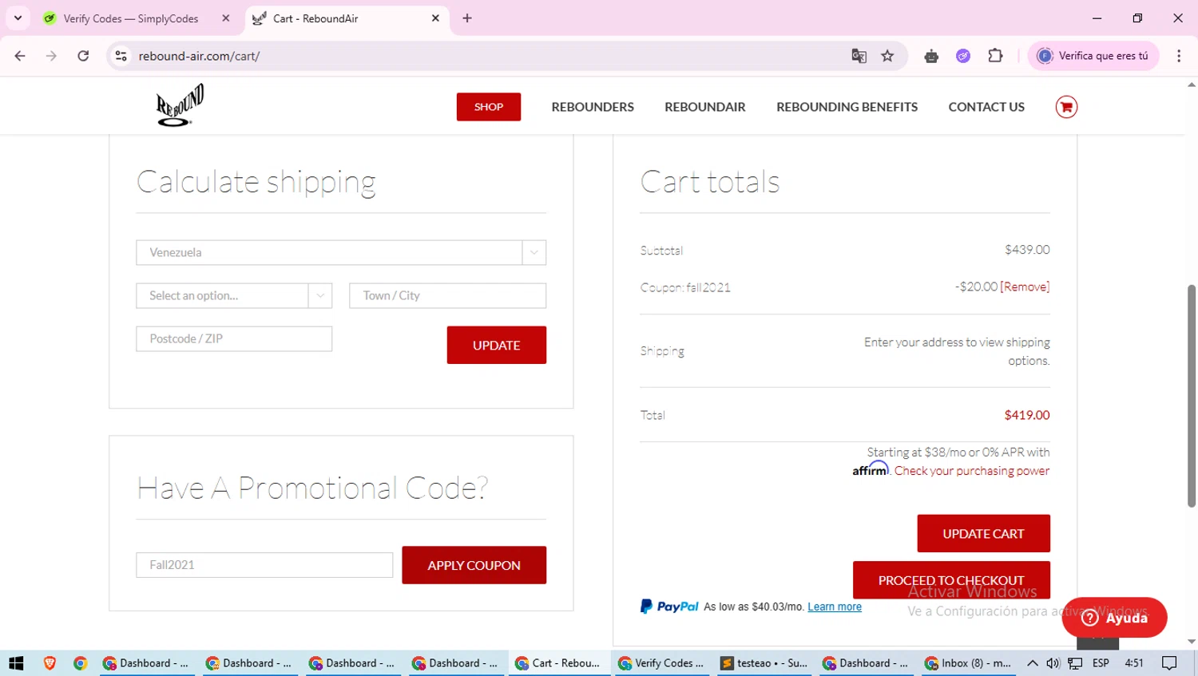The image size is (1198, 676).
Task: Close the Cart - ReboundAir tab
Action: click(x=435, y=18)
